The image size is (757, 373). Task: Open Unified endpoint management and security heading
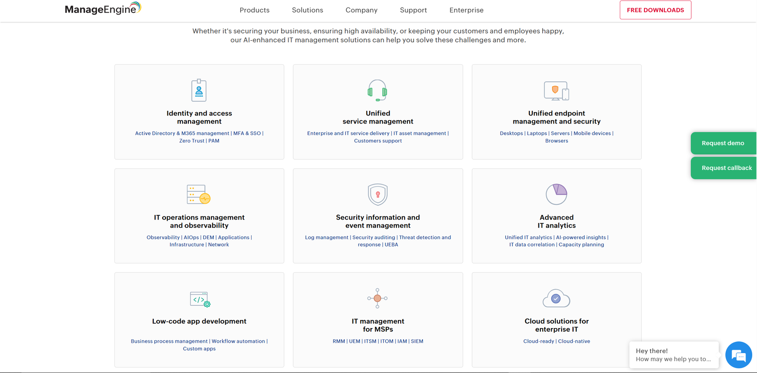556,117
